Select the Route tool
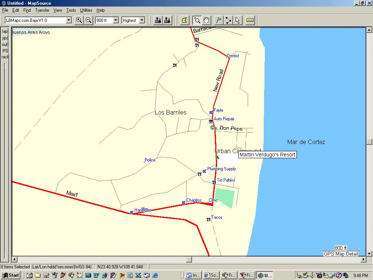 [228, 20]
